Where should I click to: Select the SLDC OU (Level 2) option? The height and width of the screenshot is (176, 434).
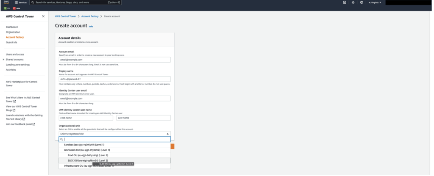pyautogui.click(x=114, y=160)
